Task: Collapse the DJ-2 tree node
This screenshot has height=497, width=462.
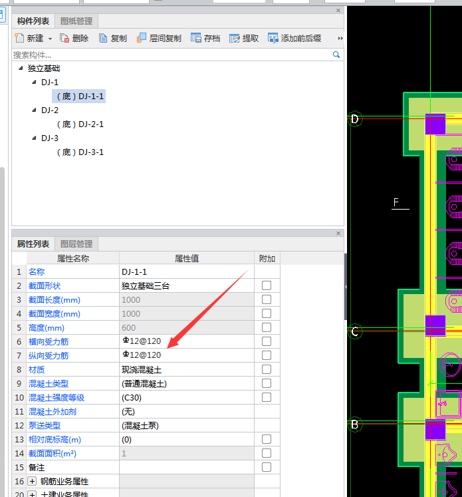Action: coord(34,110)
